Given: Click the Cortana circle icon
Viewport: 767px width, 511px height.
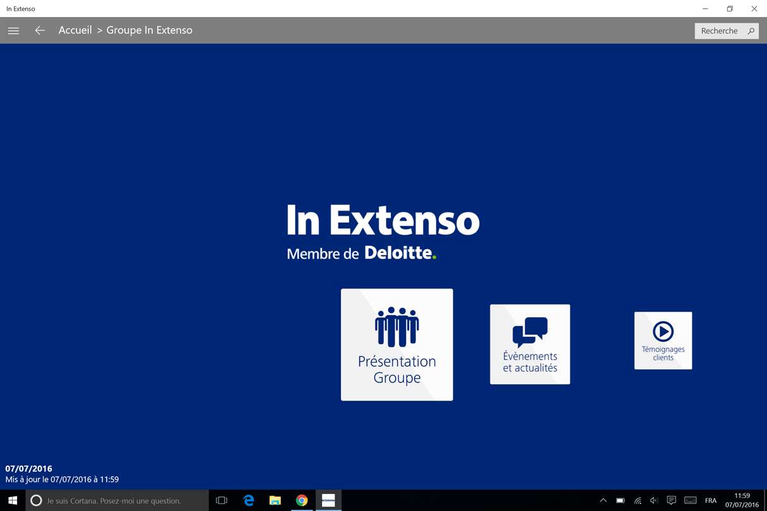Looking at the screenshot, I should click(36, 500).
